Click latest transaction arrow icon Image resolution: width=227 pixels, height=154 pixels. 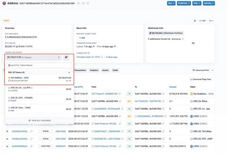point(94,46)
